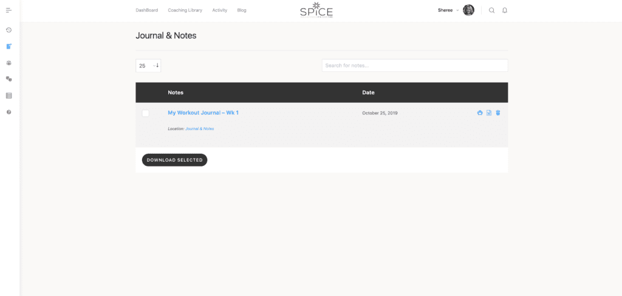The image size is (622, 296).
Task: Expand the Sheree user menu arrow
Action: click(457, 10)
